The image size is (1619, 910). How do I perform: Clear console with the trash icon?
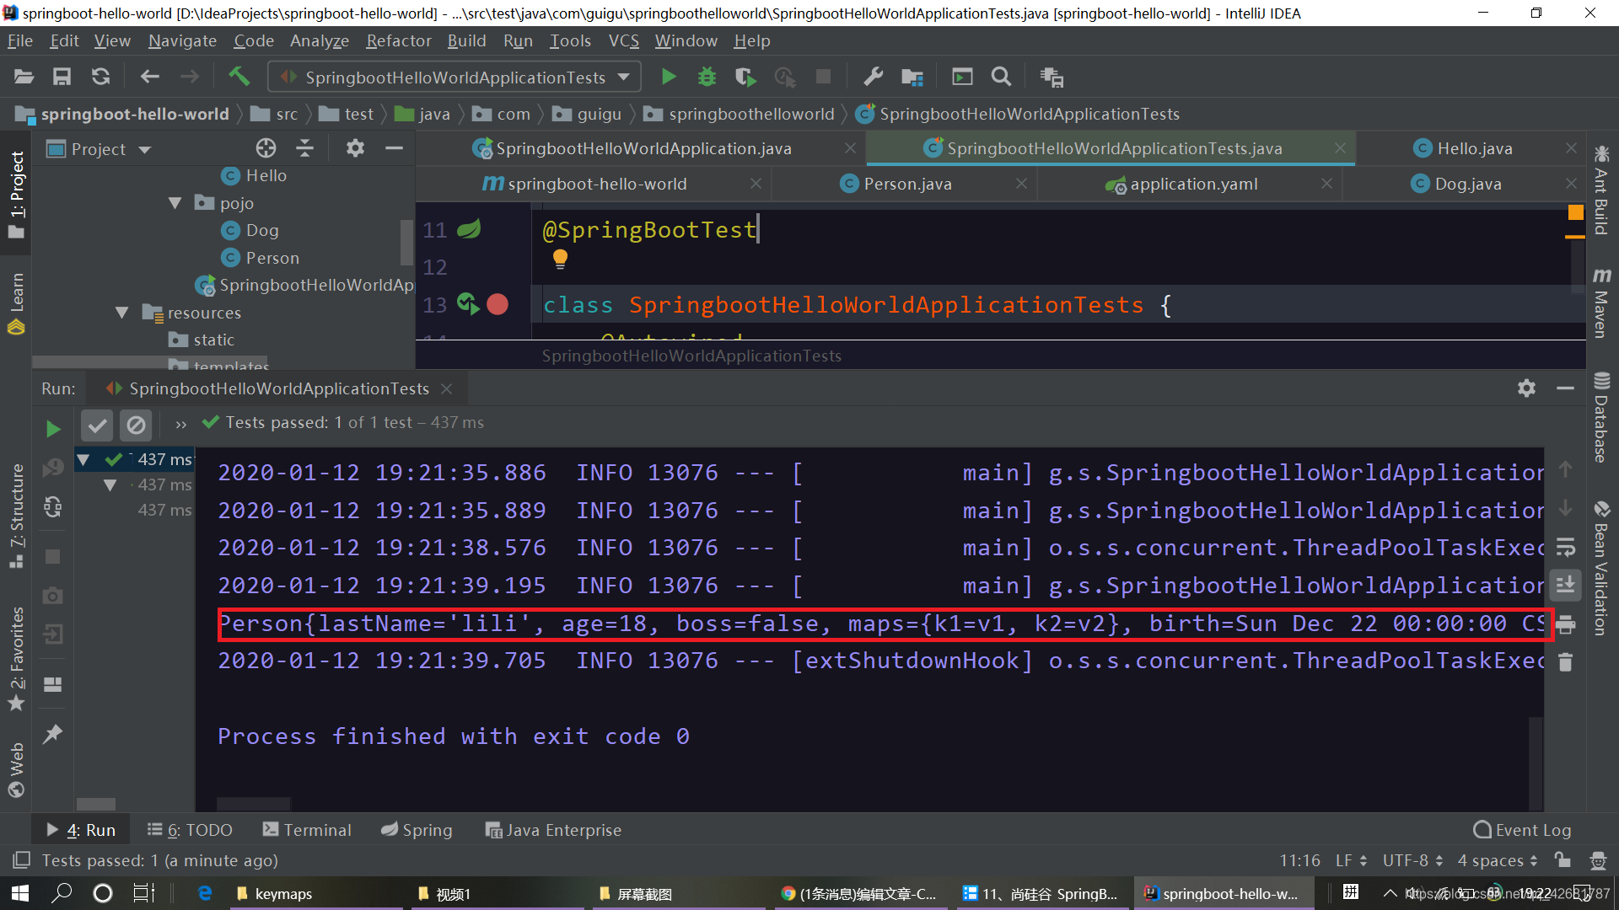pyautogui.click(x=1566, y=662)
